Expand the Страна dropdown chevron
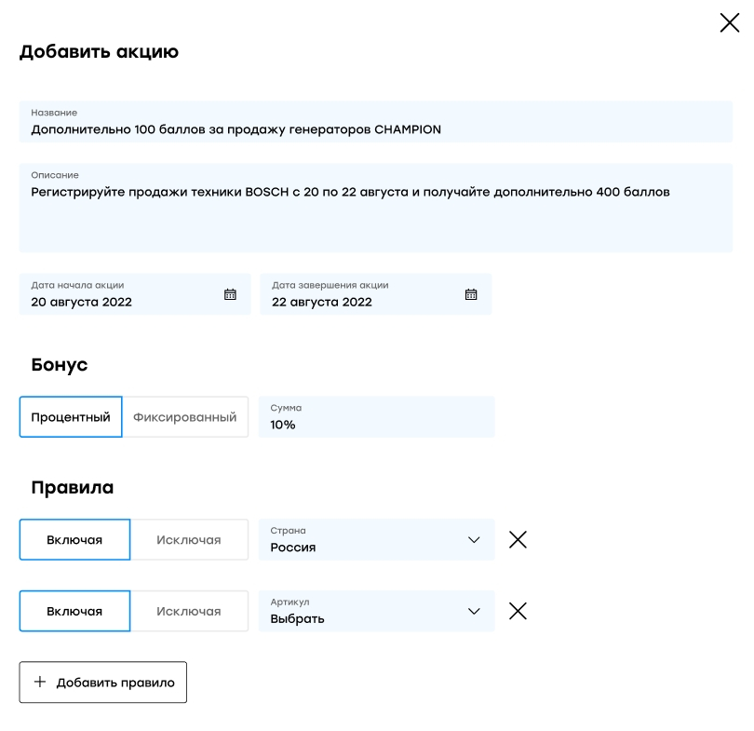 [x=474, y=540]
